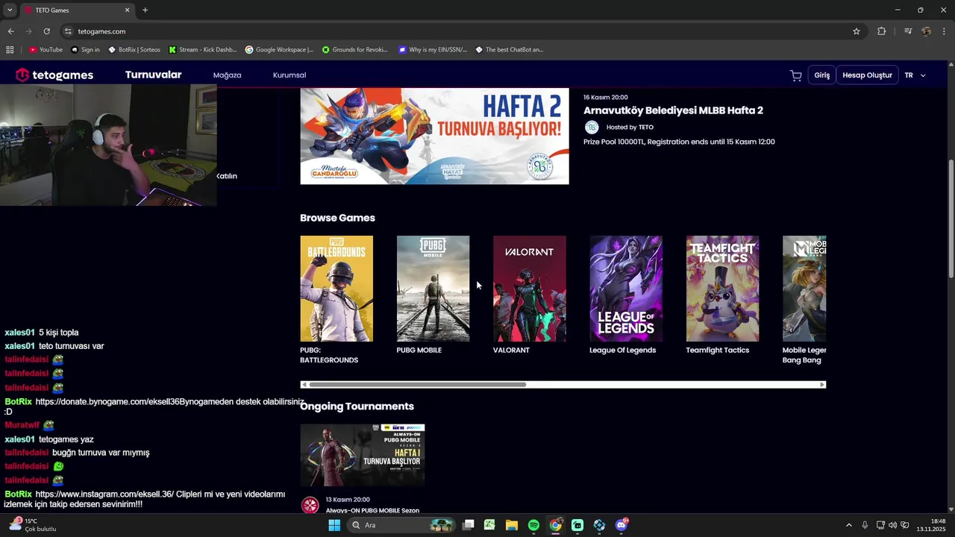Select PUBG: BATTLEGROUNDS game cover
Image resolution: width=955 pixels, height=537 pixels.
[336, 289]
